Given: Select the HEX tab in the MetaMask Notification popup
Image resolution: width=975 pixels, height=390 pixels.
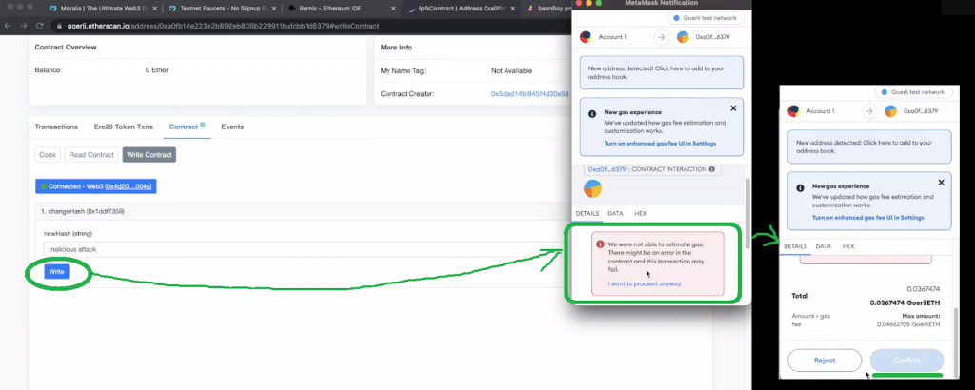Looking at the screenshot, I should [x=641, y=214].
